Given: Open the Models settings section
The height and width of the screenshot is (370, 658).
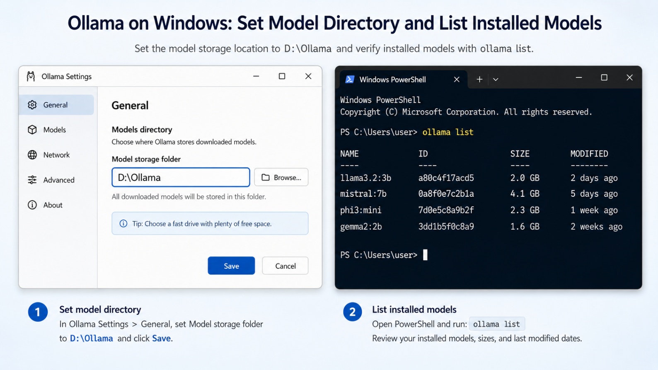Looking at the screenshot, I should (56, 130).
